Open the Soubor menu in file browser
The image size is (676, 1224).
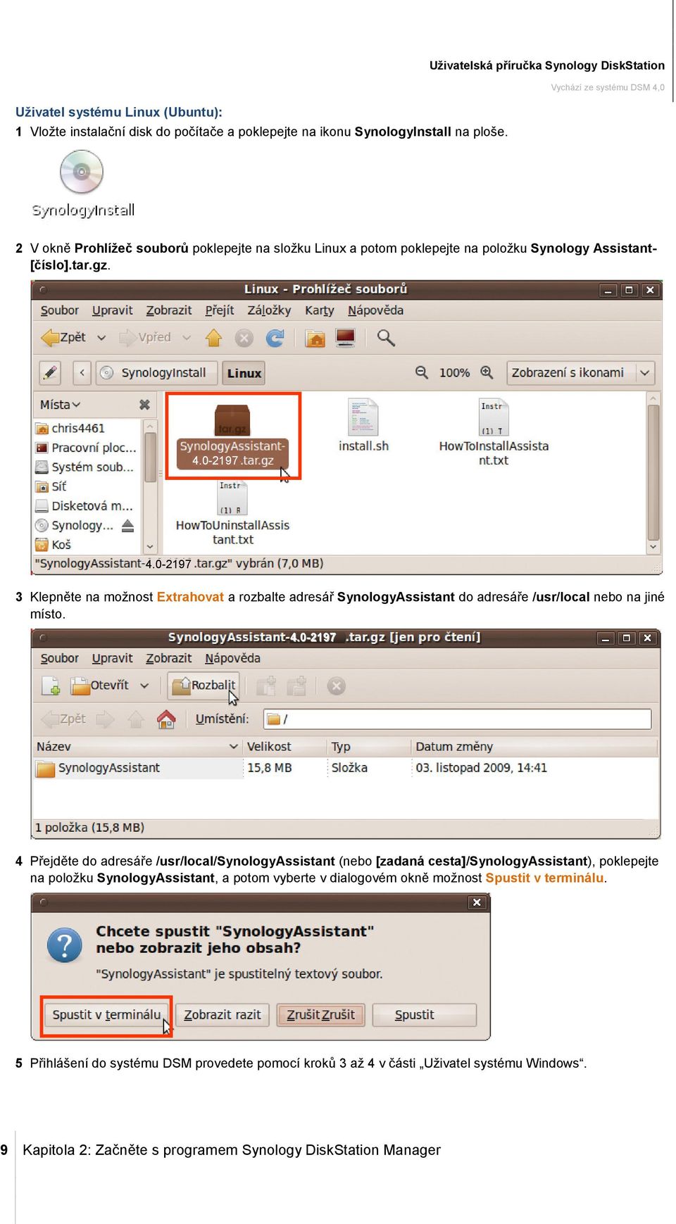coord(59,310)
